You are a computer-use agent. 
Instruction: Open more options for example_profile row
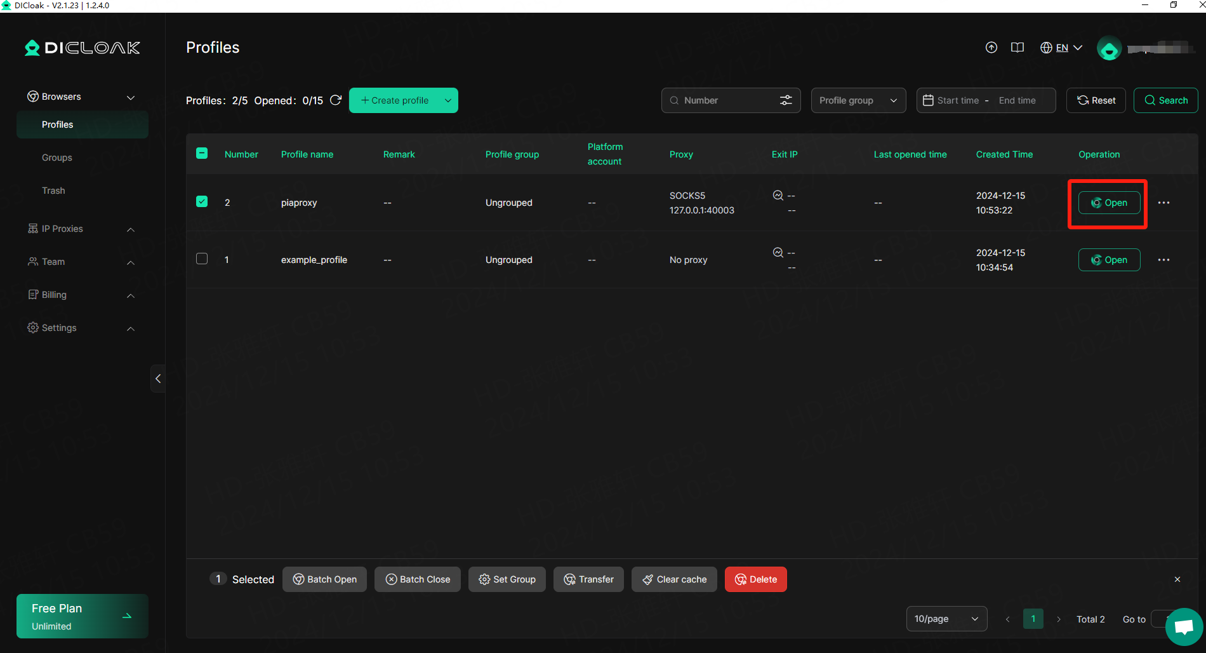tap(1163, 260)
